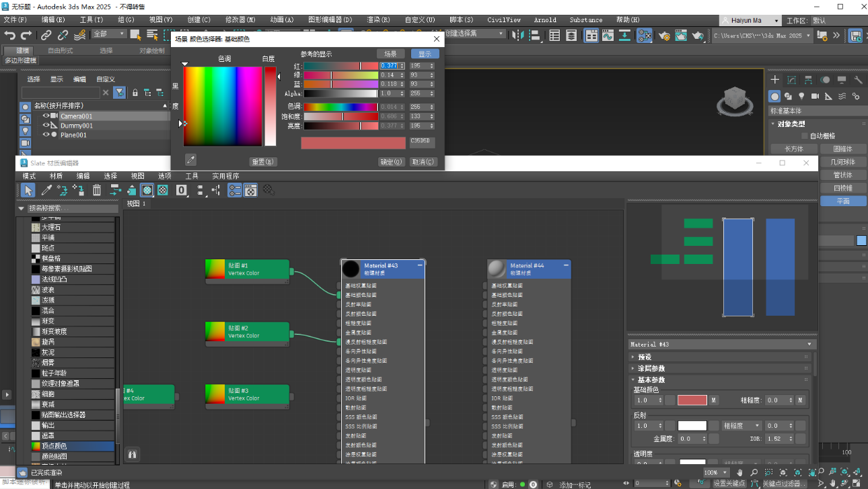Open the Utilities wrench panel icon

click(x=858, y=79)
